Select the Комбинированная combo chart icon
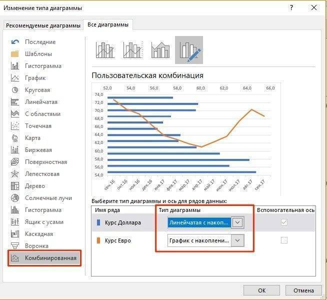327x300 pixels. click(15, 258)
